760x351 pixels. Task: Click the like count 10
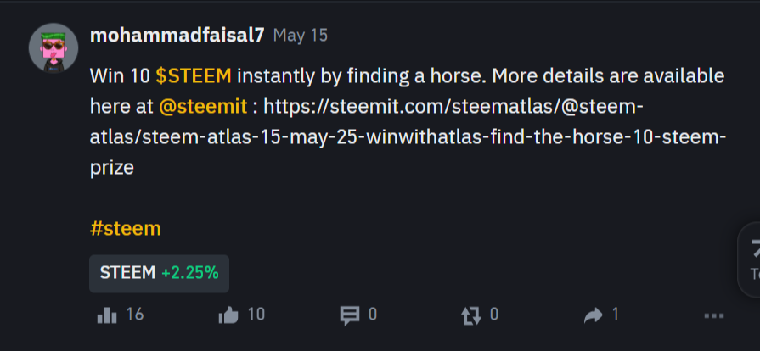(256, 315)
